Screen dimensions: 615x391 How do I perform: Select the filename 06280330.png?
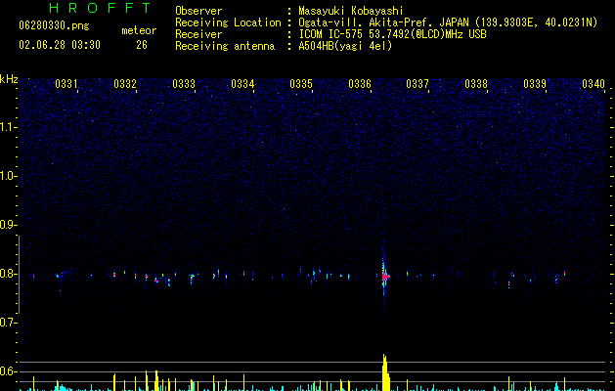point(54,26)
